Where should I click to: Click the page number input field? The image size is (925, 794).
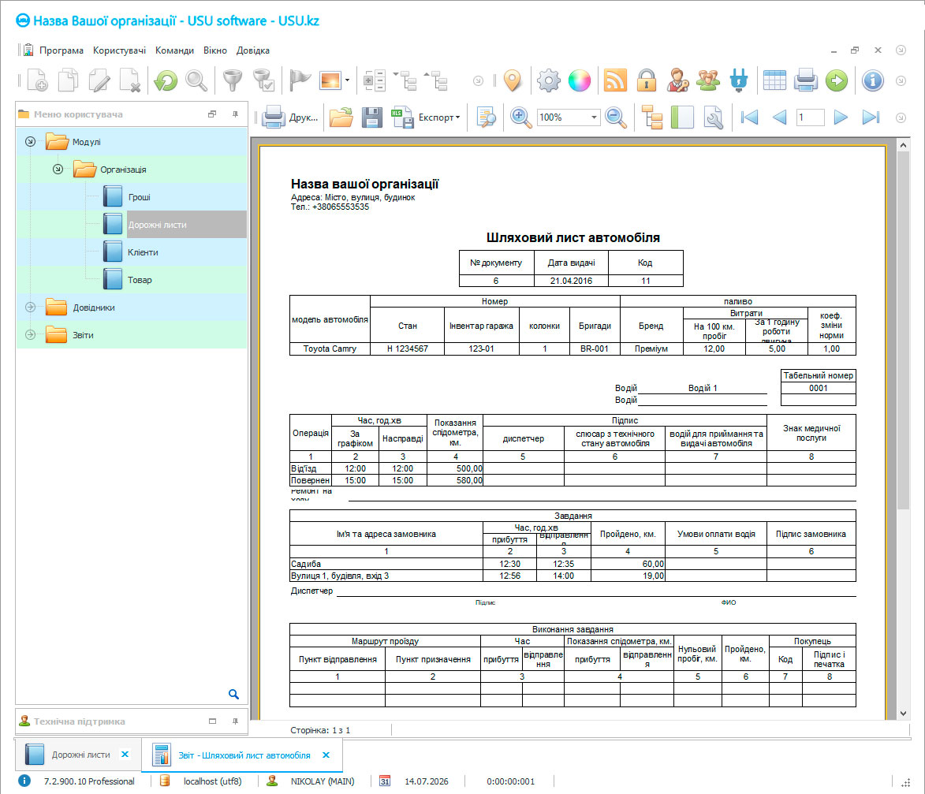click(x=810, y=117)
